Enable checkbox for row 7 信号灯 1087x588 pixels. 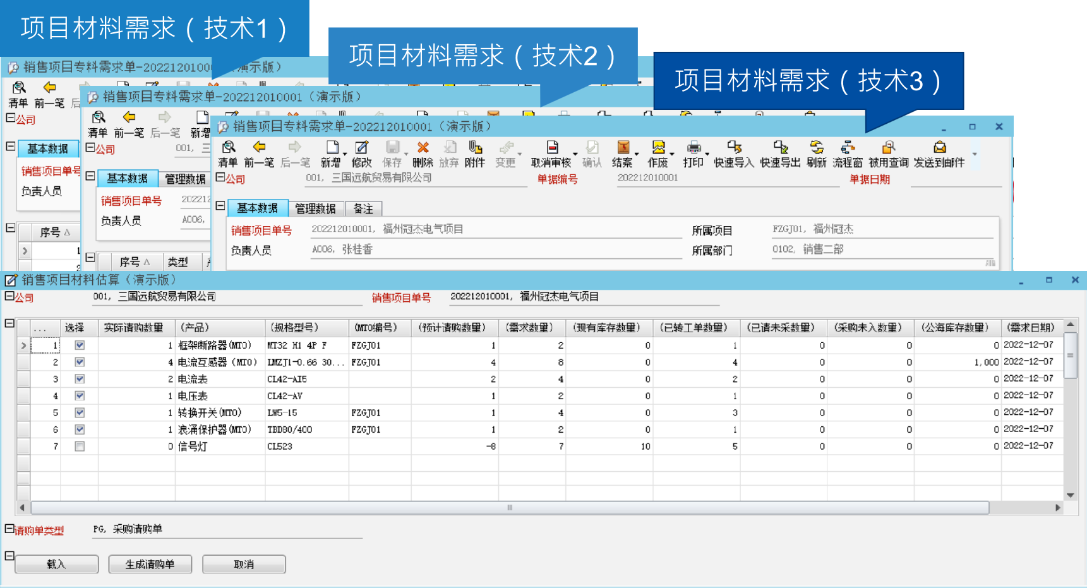point(80,447)
